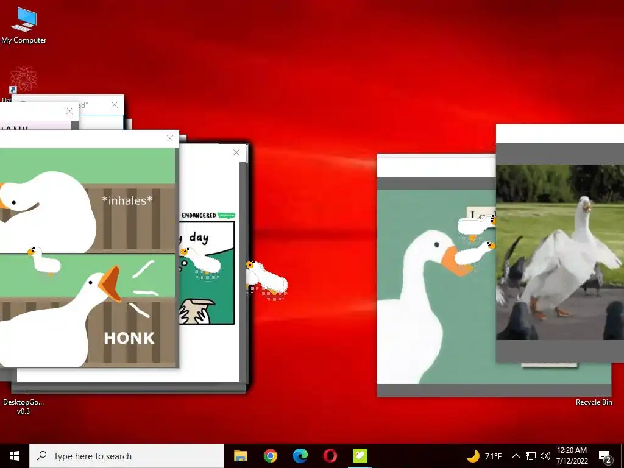Click the *inhales* goose picture panel
This screenshot has width=624, height=468.
point(88,200)
